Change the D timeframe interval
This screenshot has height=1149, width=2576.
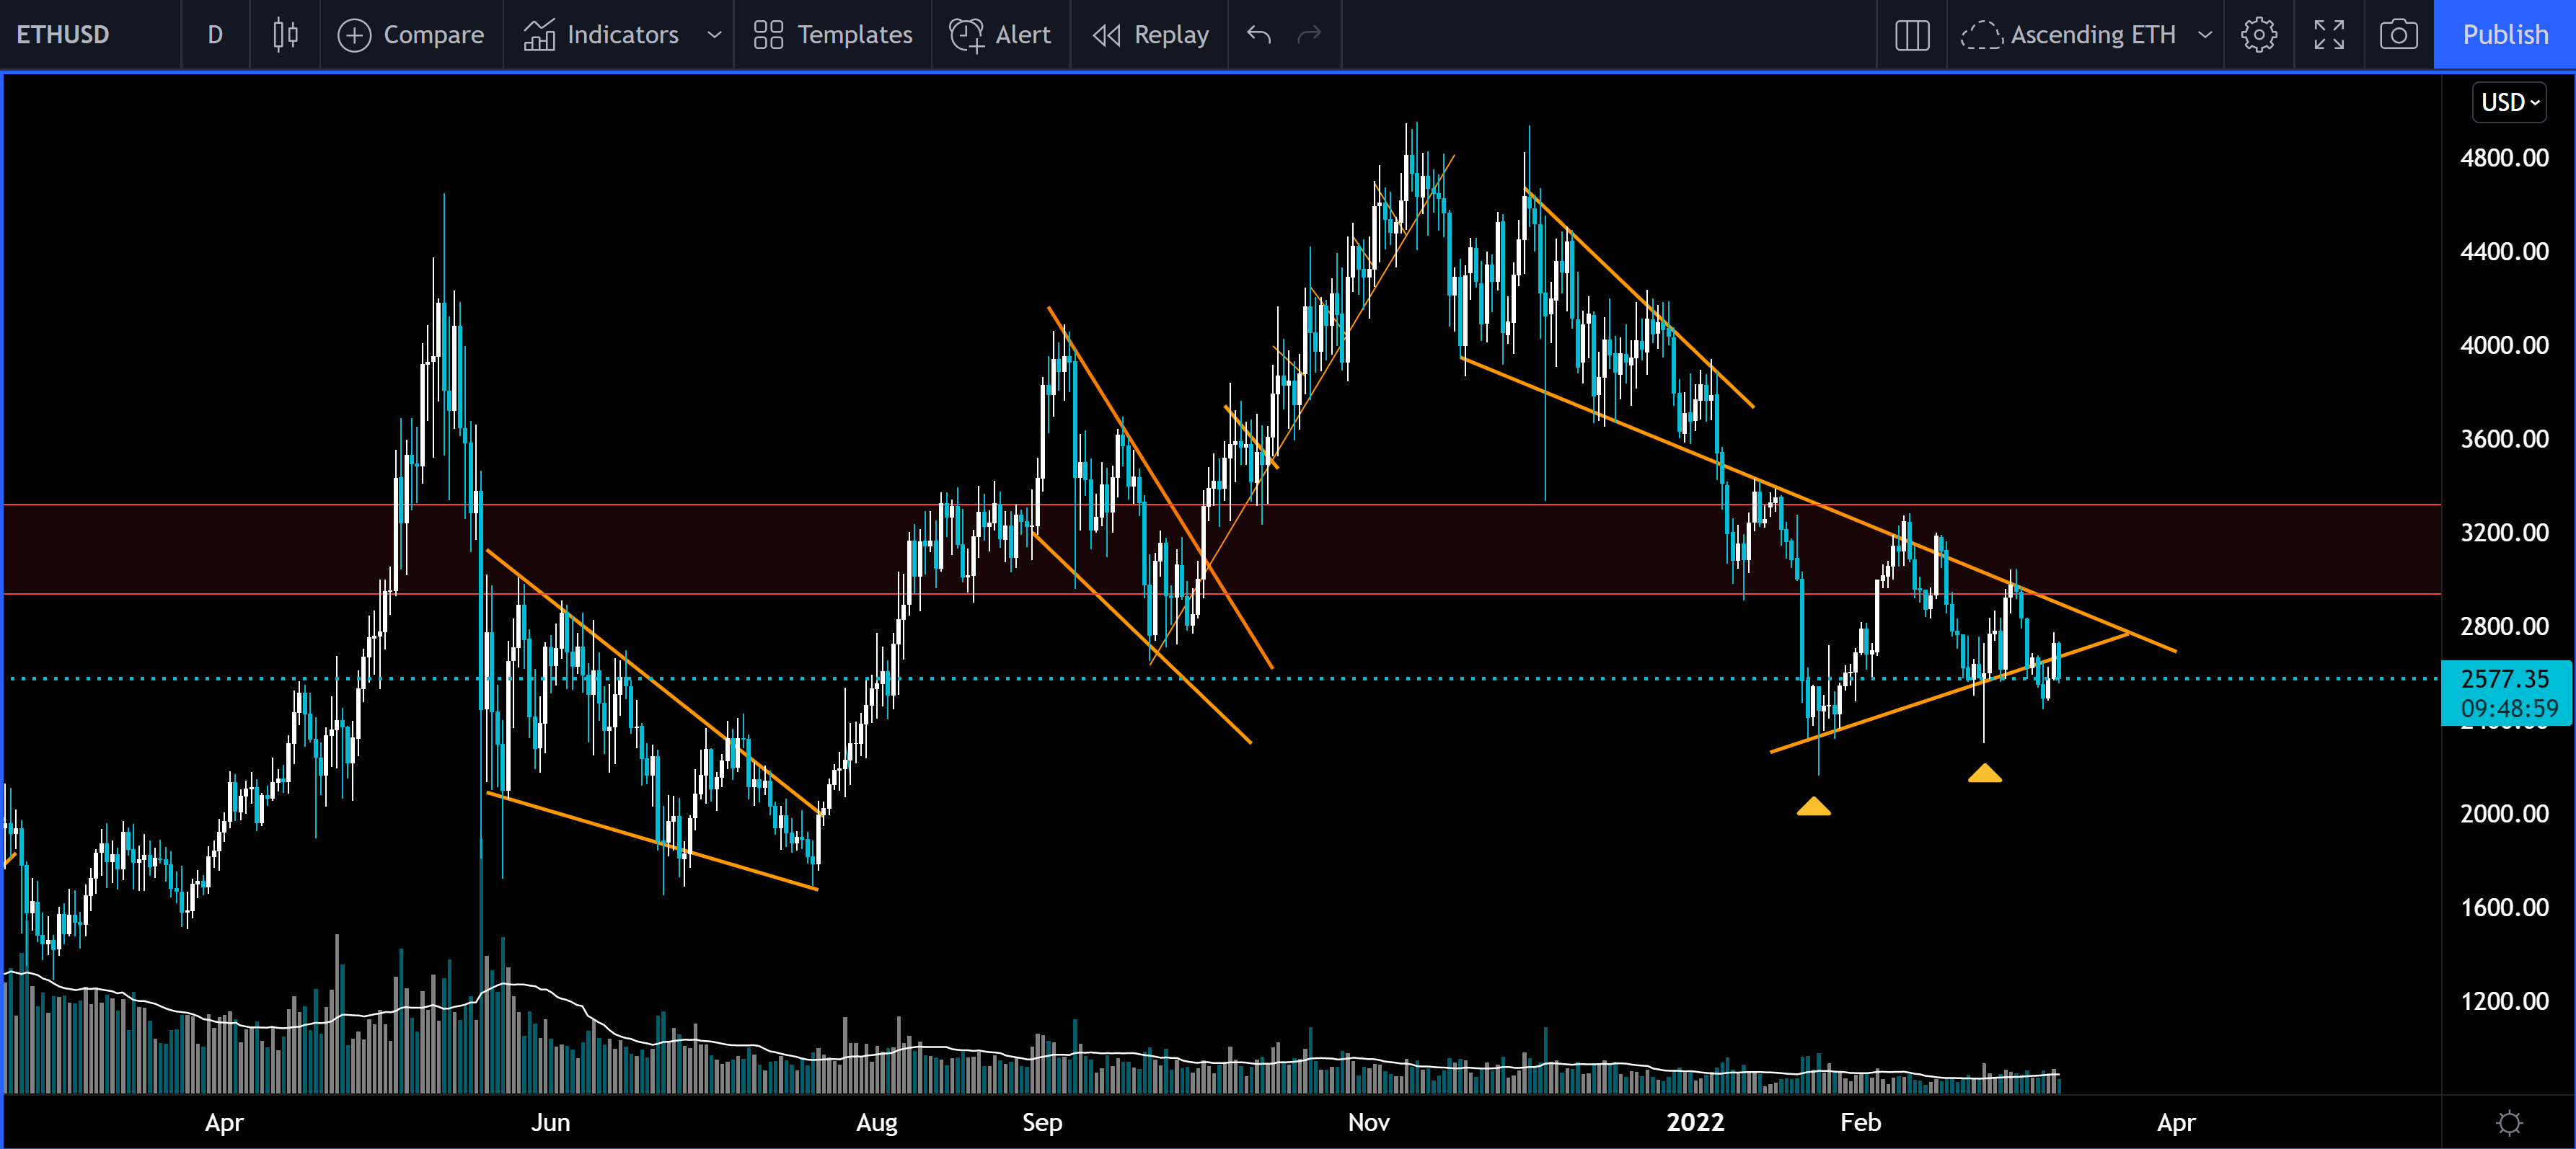click(x=215, y=35)
